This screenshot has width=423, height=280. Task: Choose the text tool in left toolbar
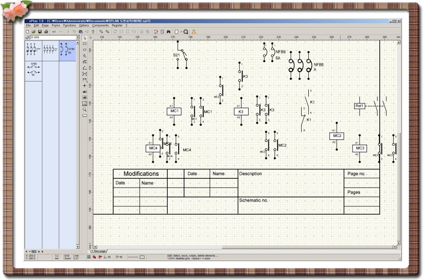[85, 92]
